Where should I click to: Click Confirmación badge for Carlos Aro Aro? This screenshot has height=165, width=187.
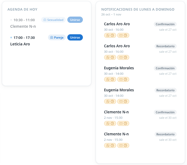coord(165,24)
